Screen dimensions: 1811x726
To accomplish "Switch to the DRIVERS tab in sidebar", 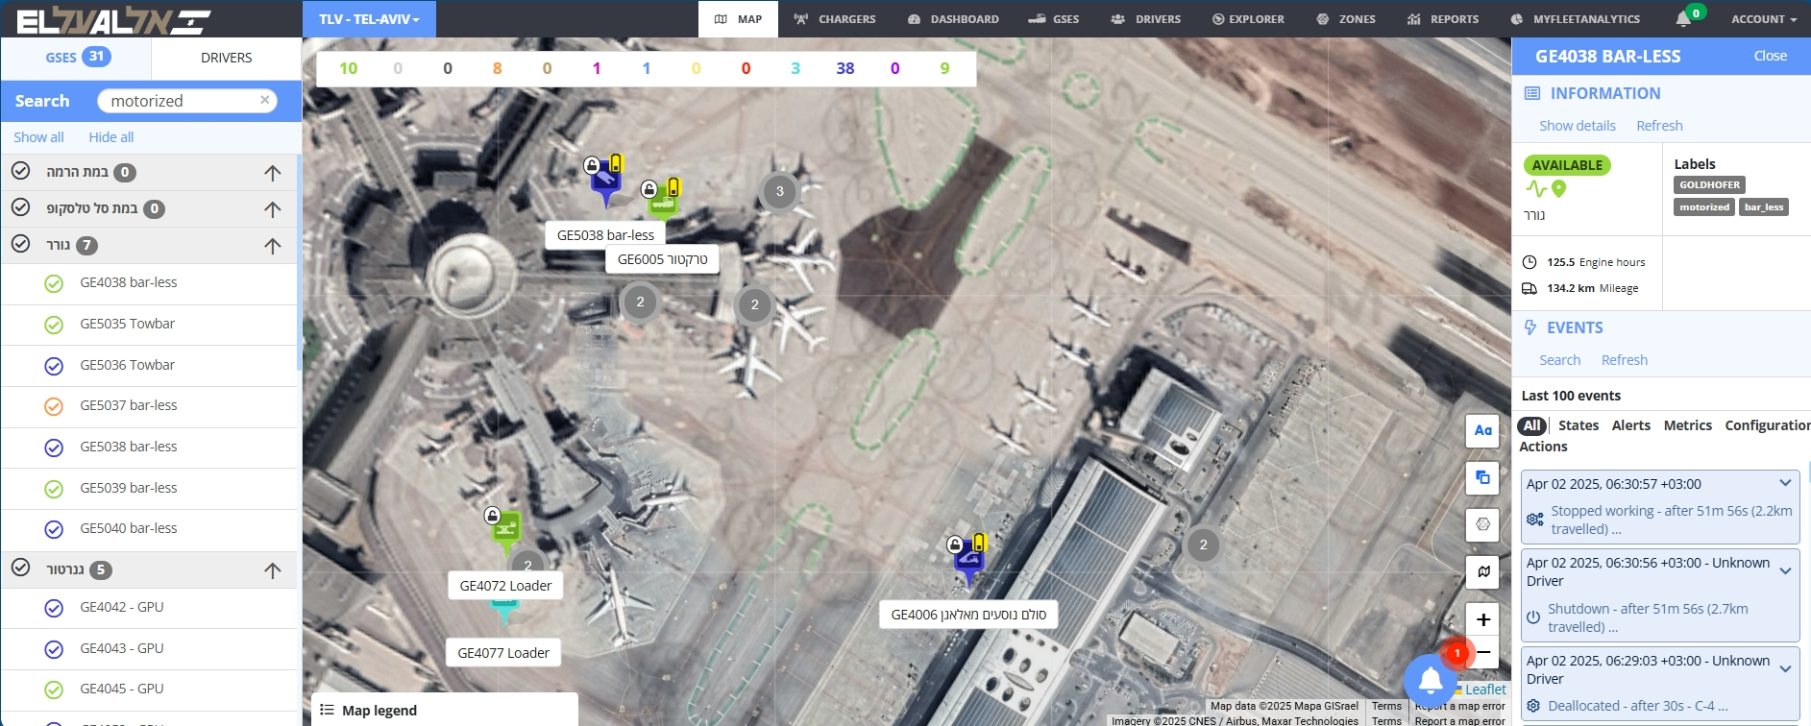I will [x=226, y=58].
